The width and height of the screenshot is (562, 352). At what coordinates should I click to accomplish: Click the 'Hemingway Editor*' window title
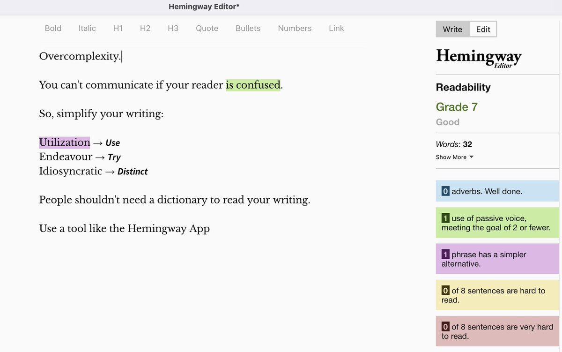click(204, 7)
